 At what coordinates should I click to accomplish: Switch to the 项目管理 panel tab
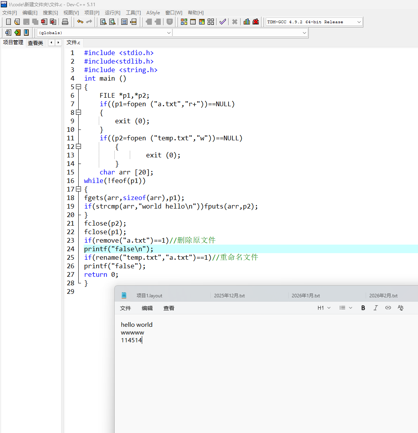pos(13,43)
